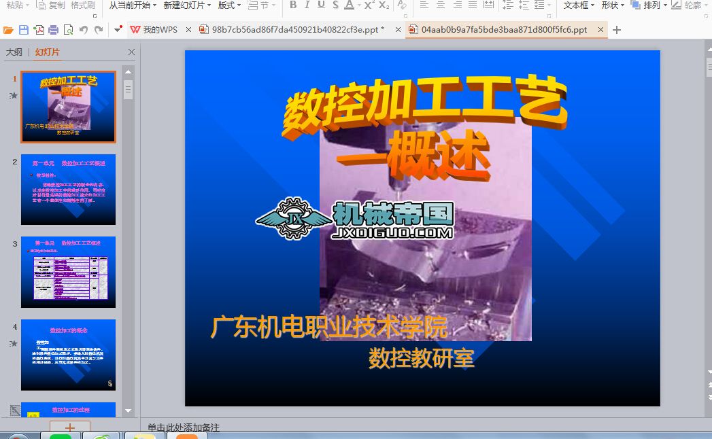Screen dimensions: 712x439
Task: Close the 04aab0b9...ppt document tab
Action: (x=600, y=30)
